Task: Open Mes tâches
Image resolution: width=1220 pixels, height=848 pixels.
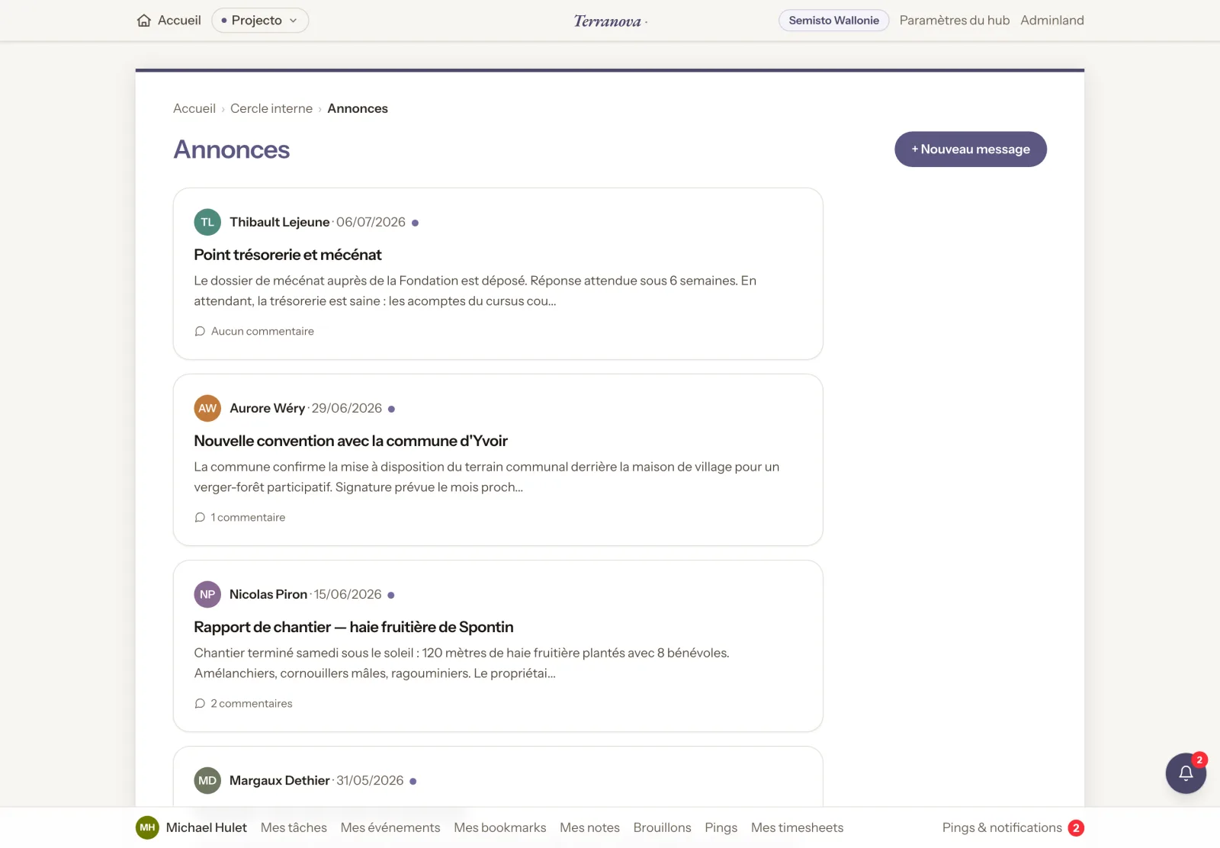Action: [x=294, y=827]
